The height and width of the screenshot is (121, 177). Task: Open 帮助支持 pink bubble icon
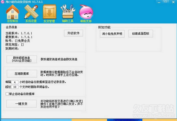coord(86,12)
